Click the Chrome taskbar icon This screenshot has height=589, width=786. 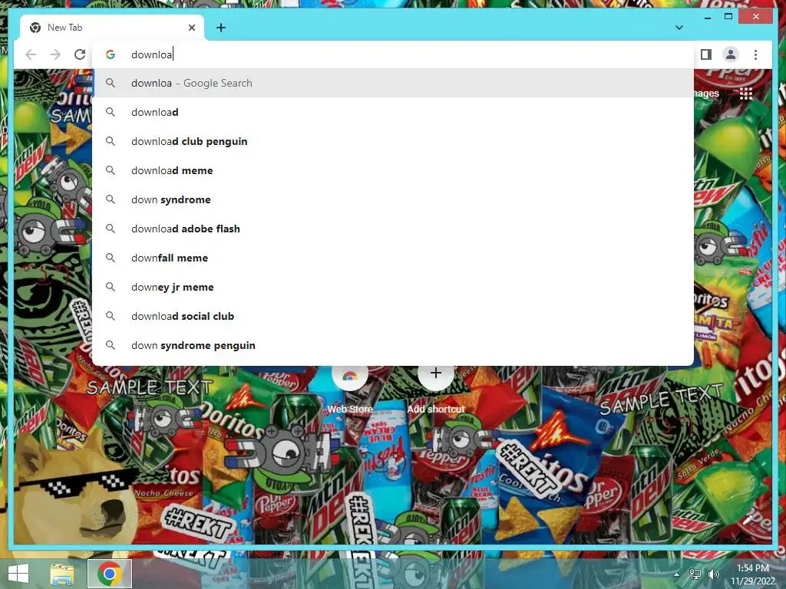[110, 574]
